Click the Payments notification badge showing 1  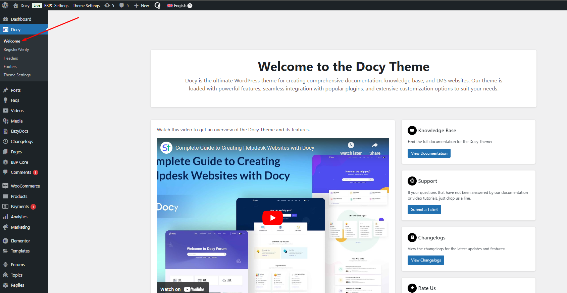[x=33, y=207]
